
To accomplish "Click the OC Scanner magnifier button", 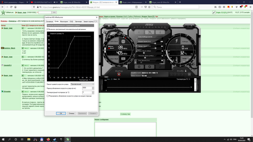I will point(110,26).
